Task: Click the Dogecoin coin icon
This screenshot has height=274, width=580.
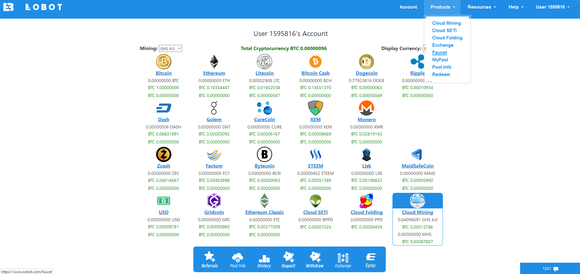Action: pos(367,62)
